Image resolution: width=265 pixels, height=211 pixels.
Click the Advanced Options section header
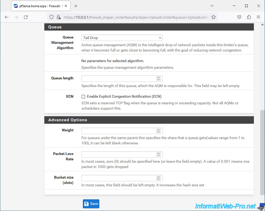click(149, 120)
